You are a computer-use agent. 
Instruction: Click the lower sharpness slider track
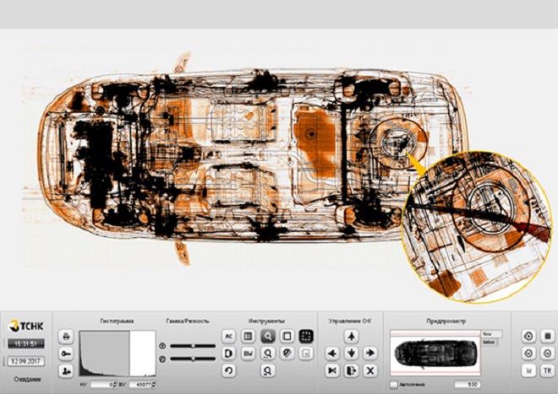[x=192, y=360]
